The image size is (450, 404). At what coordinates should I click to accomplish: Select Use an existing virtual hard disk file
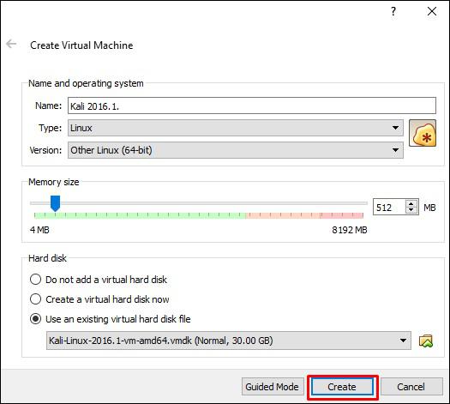tap(36, 319)
